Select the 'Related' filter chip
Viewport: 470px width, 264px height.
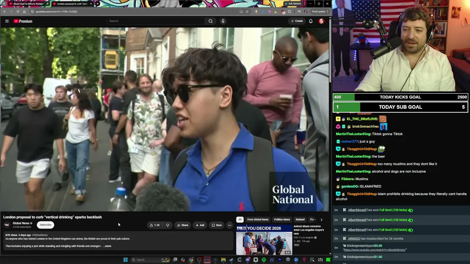coord(300,220)
